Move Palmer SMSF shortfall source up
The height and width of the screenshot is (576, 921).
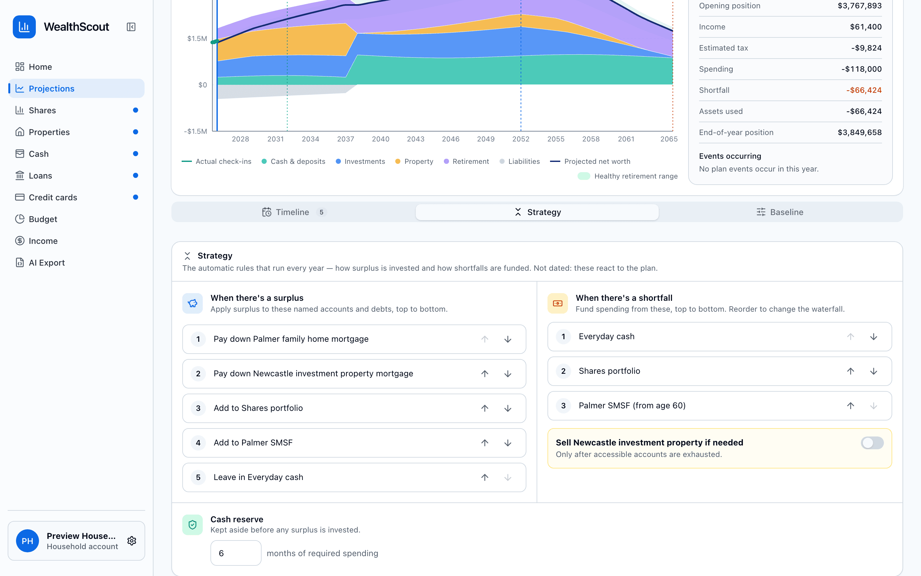850,406
